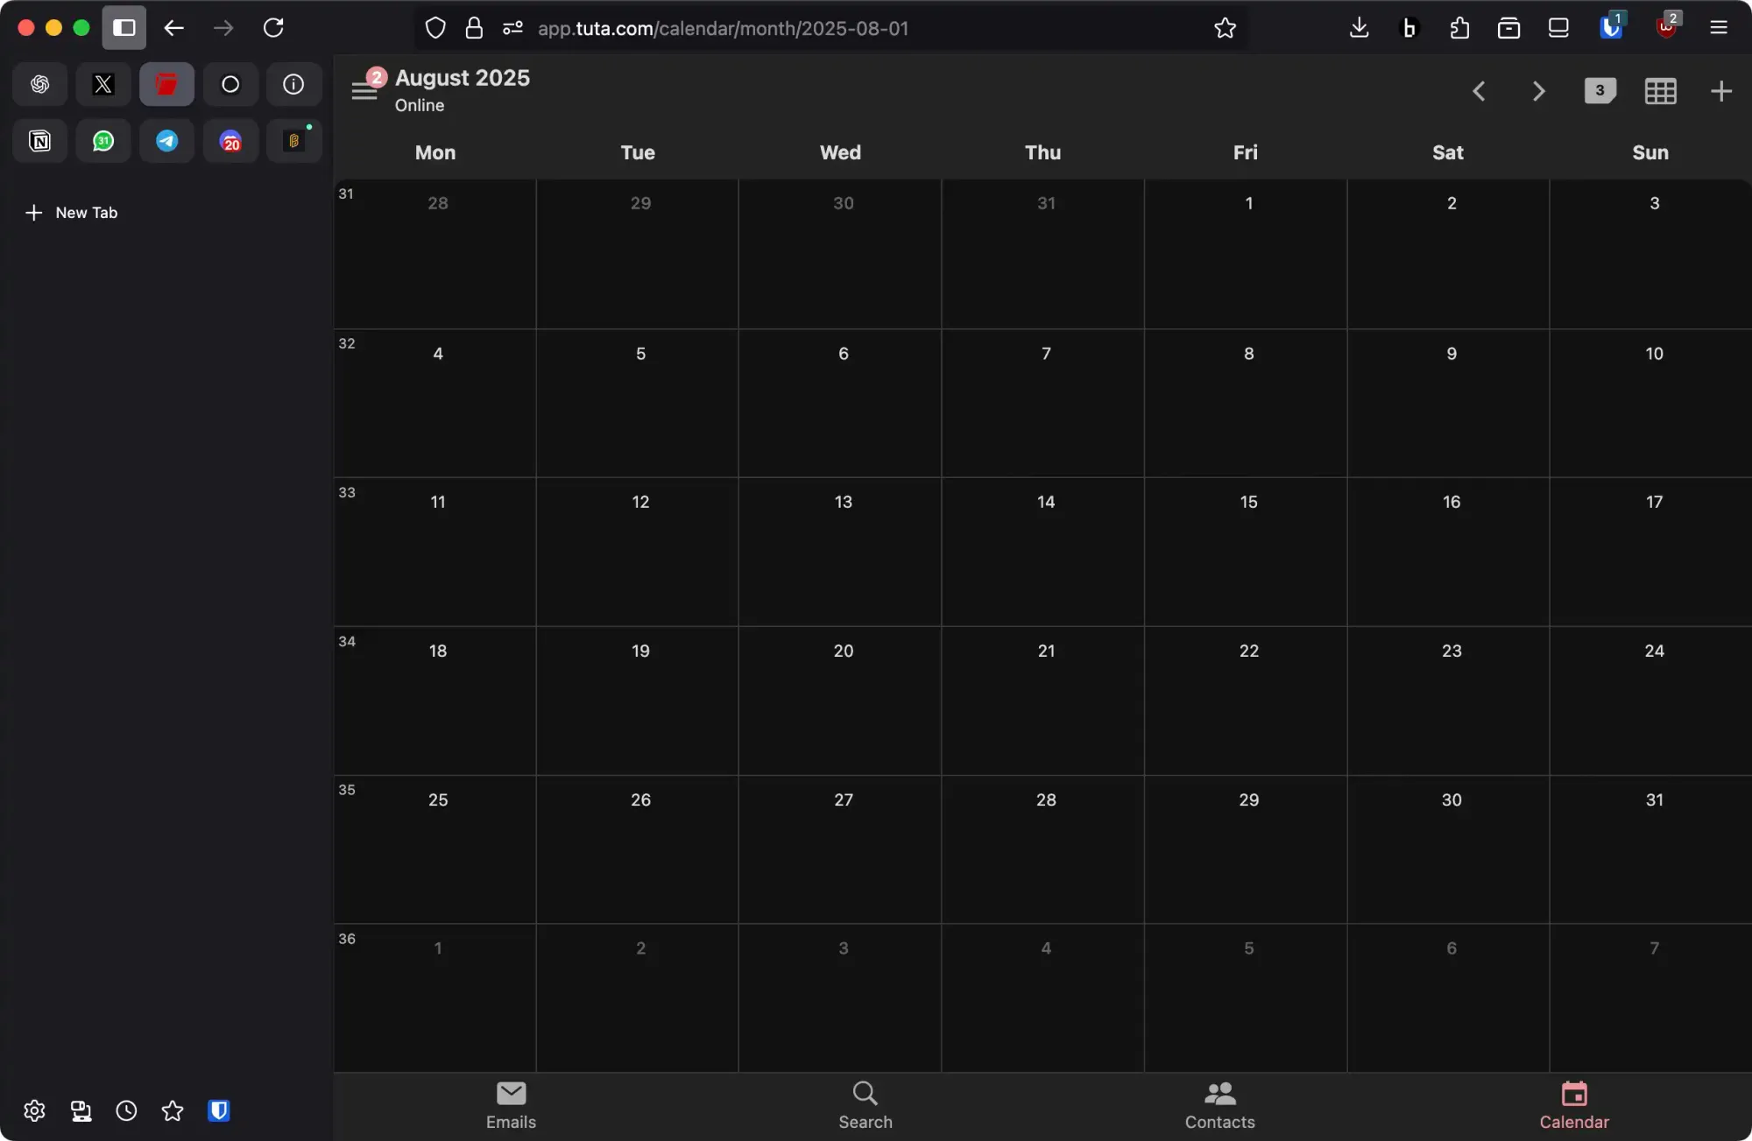This screenshot has width=1752, height=1141.
Task: Go to previous month with left chevron
Action: [1479, 91]
